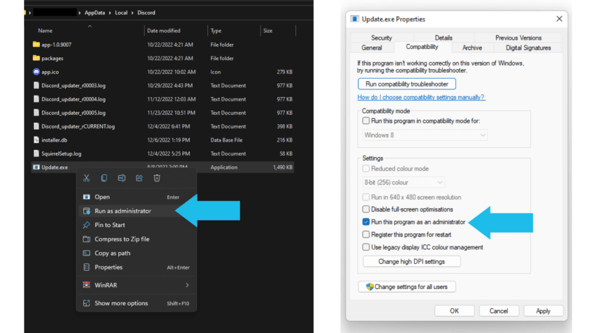Click the Update.exe application icon in file list
The height and width of the screenshot is (333, 593).
pyautogui.click(x=36, y=167)
